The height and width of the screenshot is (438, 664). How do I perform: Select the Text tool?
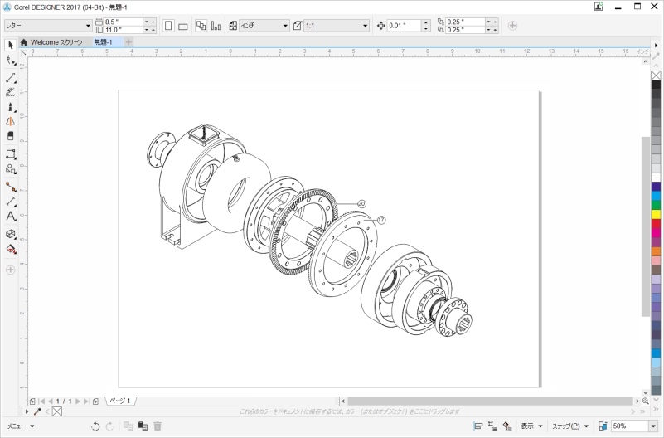click(11, 217)
